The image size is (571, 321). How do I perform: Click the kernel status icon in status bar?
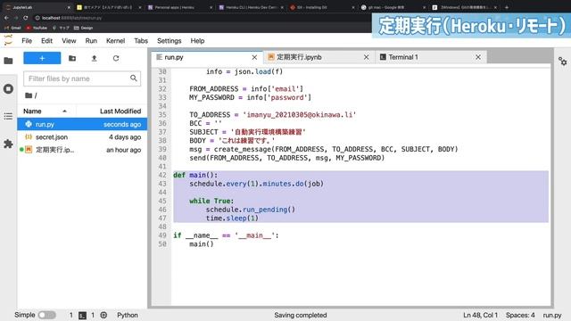coord(103,315)
